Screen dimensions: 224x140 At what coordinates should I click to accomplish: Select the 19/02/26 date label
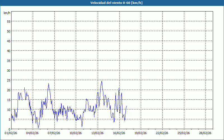point(141,133)
